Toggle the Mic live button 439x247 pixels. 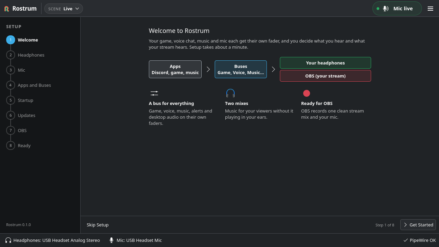[x=397, y=9]
